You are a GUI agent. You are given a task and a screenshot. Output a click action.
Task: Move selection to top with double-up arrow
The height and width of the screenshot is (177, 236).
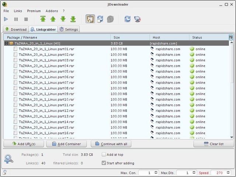pyautogui.click(x=43, y=19)
